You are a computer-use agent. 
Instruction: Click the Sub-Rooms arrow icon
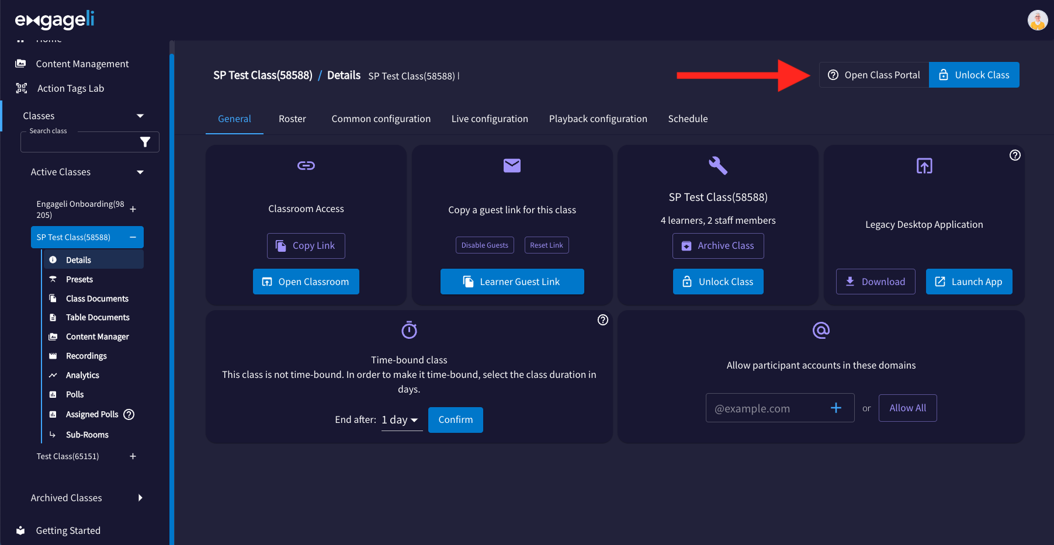click(x=53, y=435)
